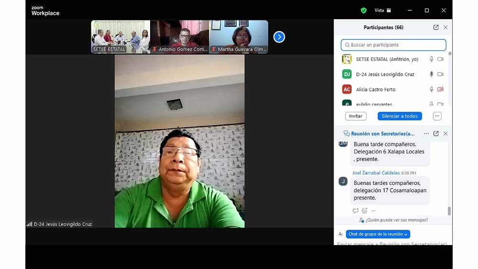Toggle SETSE ESTATAL microphone
The width and height of the screenshot is (478, 269).
click(431, 59)
